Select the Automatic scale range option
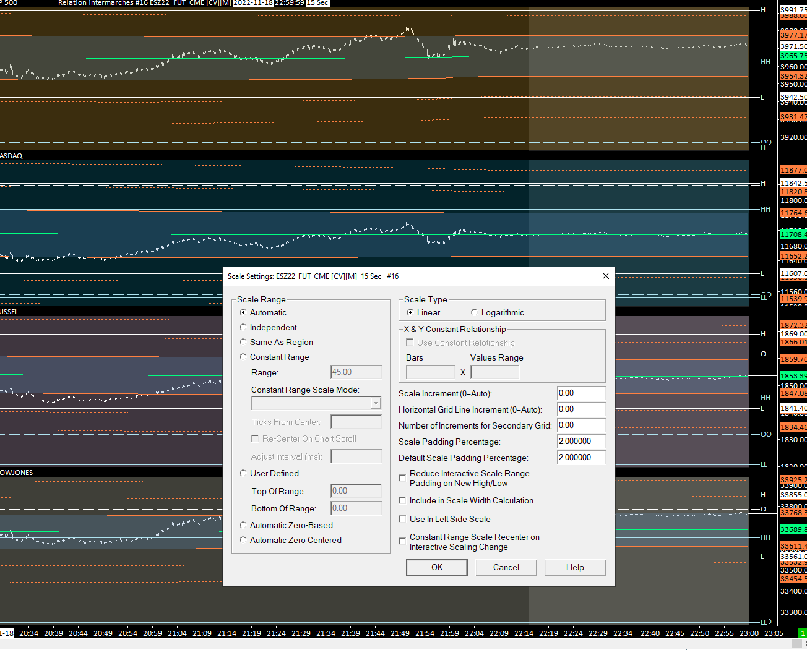The image size is (807, 650). pyautogui.click(x=243, y=312)
